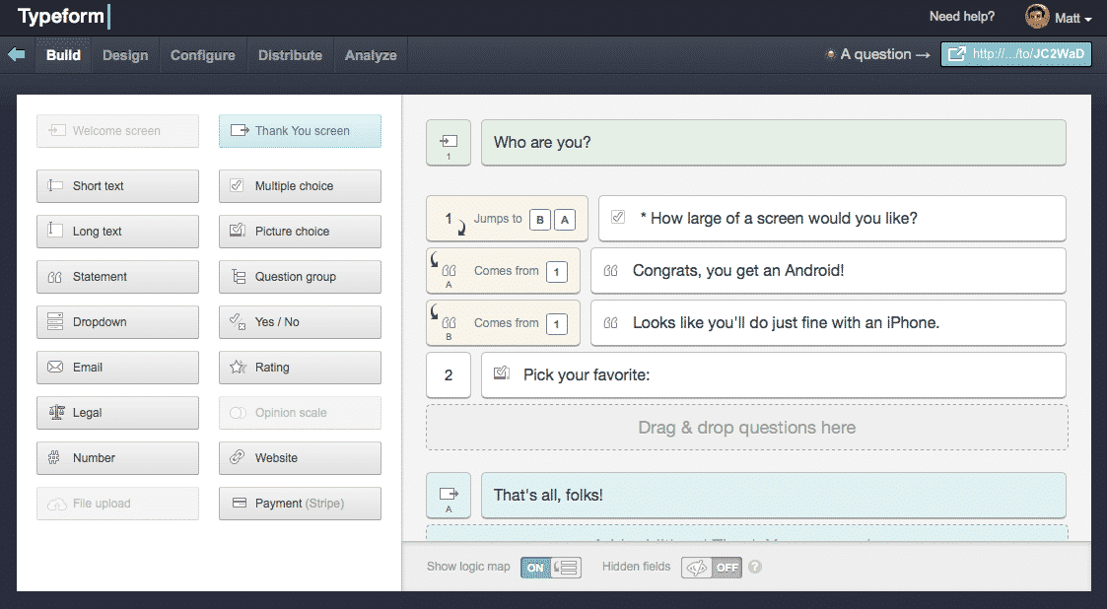The height and width of the screenshot is (609, 1107).
Task: Click question number 2 block
Action: tap(449, 375)
